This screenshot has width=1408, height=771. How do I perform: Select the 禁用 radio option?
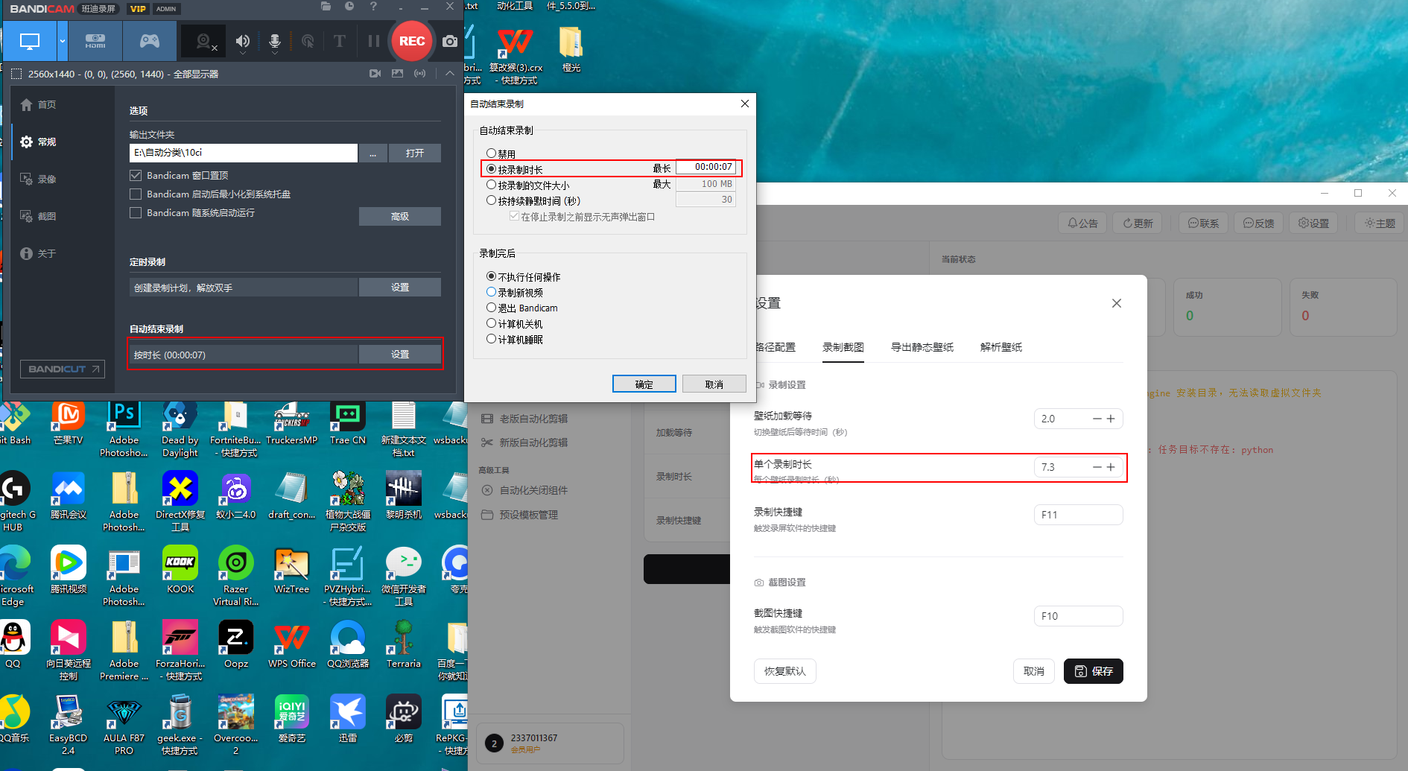coord(492,153)
